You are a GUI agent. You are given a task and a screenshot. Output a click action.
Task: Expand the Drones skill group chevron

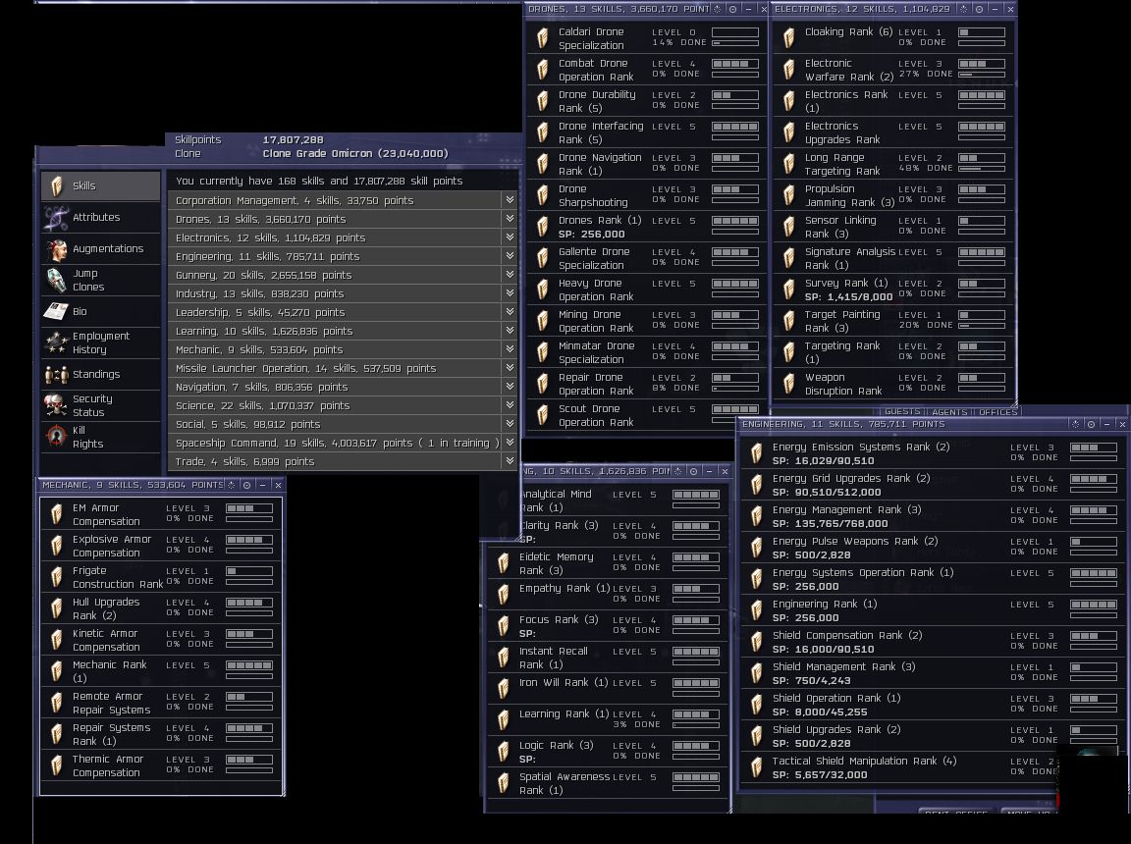pyautogui.click(x=510, y=219)
